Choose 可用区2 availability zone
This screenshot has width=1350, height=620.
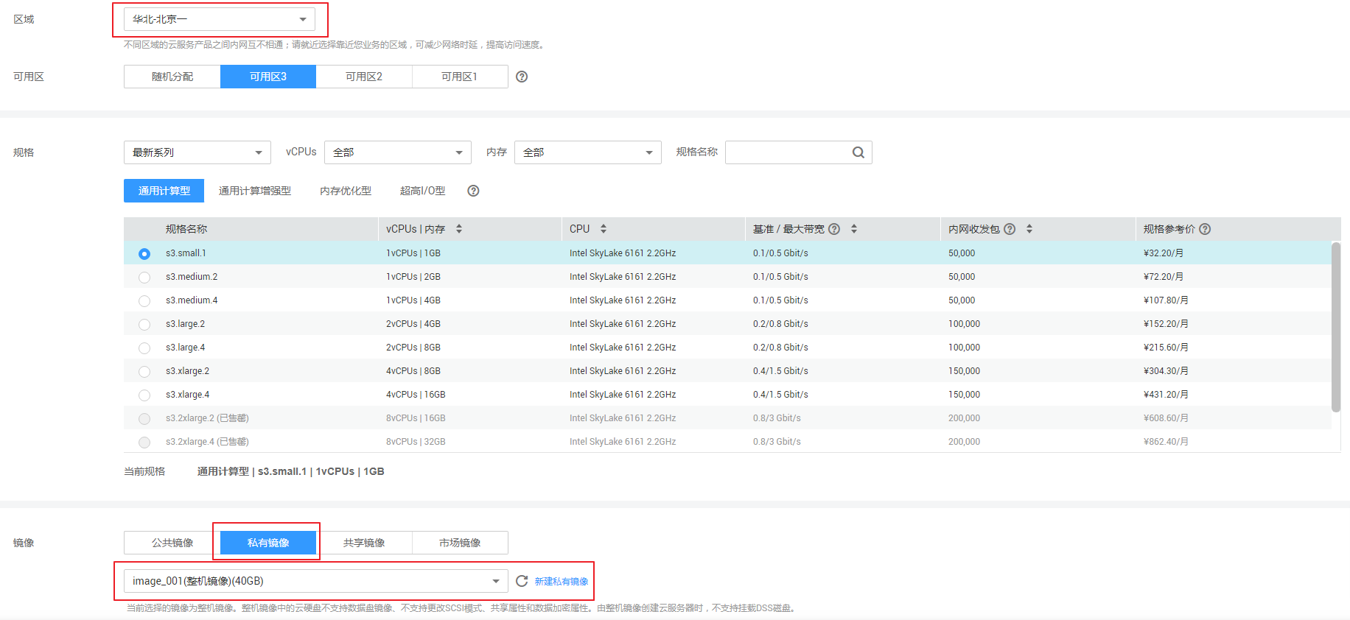click(364, 77)
